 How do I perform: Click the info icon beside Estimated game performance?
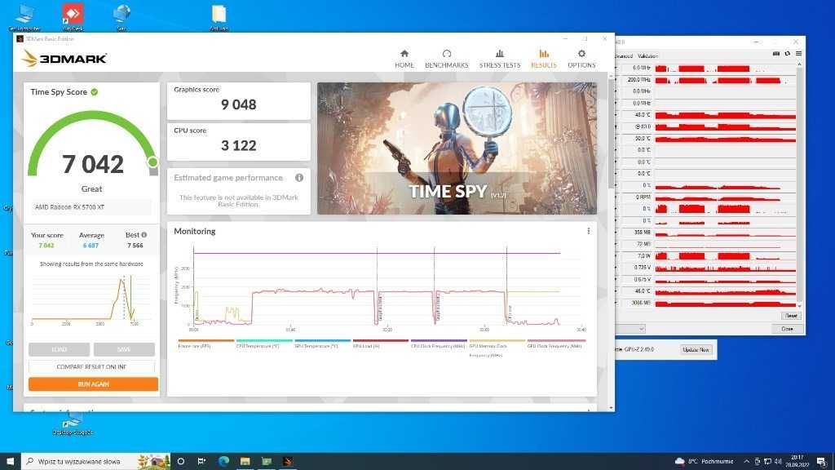pos(299,177)
